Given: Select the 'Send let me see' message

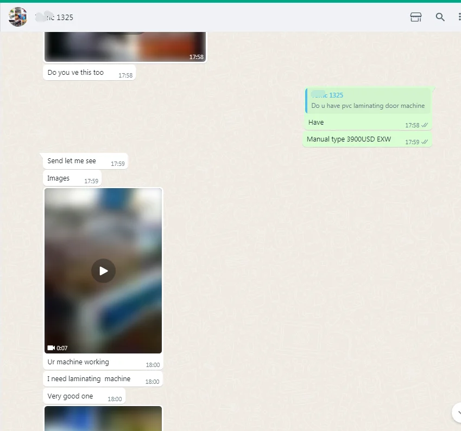Looking at the screenshot, I should [85, 161].
